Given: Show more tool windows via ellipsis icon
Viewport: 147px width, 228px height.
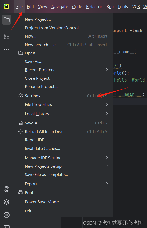Looking at the screenshot, I should coord(6,49).
